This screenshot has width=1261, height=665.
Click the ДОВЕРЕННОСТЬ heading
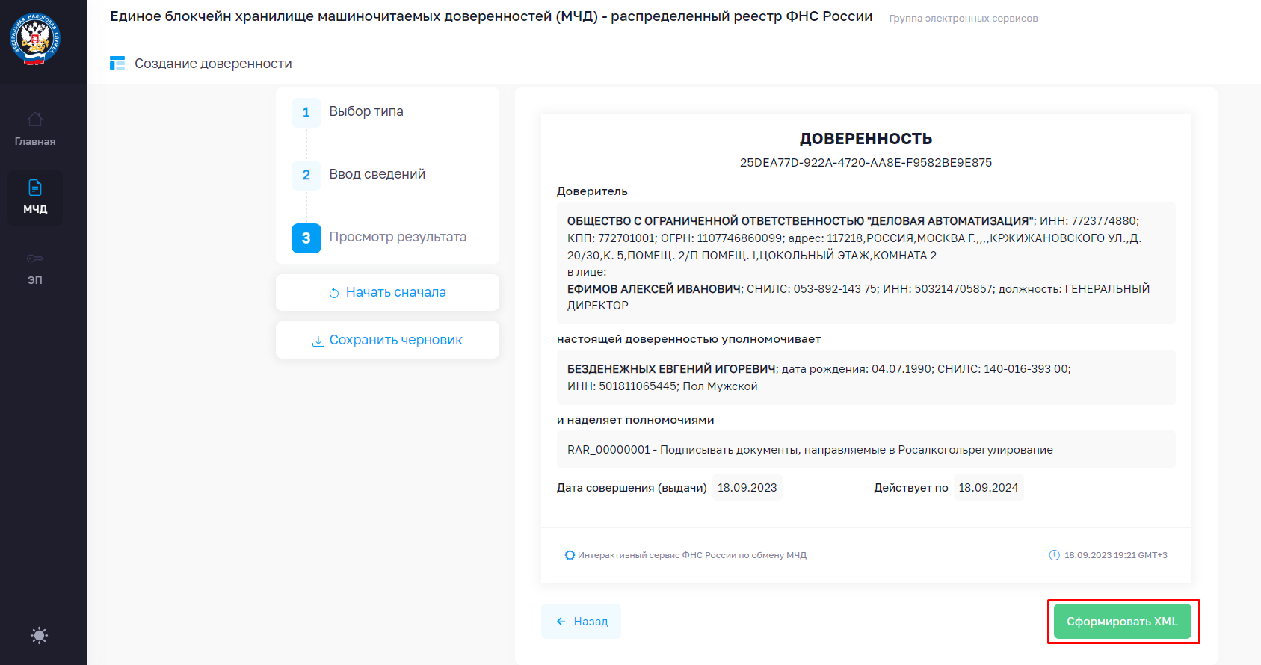coord(866,139)
